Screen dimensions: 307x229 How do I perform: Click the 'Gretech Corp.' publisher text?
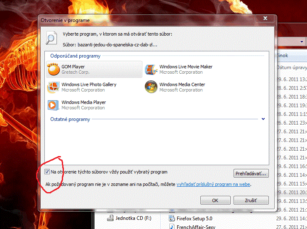[76, 72]
